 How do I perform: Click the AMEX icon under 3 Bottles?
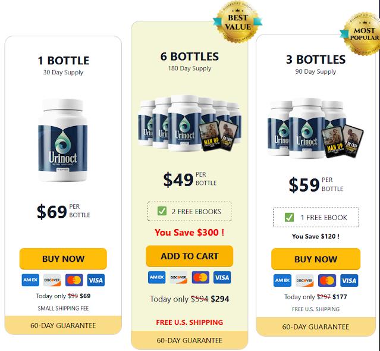point(282,280)
